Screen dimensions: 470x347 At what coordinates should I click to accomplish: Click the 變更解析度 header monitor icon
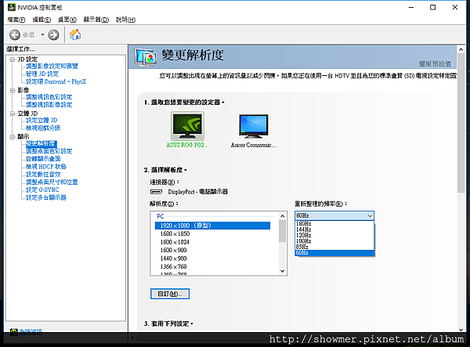(146, 57)
